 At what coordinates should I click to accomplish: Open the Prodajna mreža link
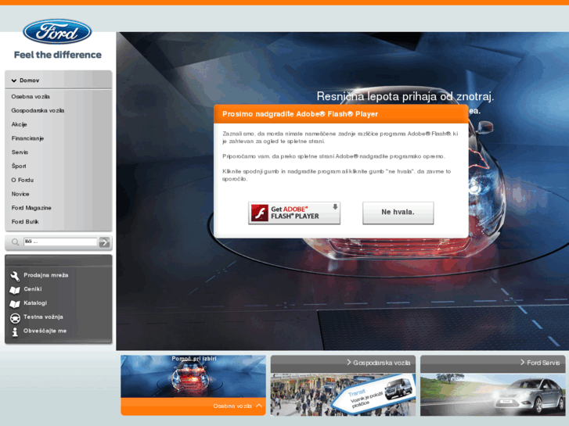click(x=46, y=275)
